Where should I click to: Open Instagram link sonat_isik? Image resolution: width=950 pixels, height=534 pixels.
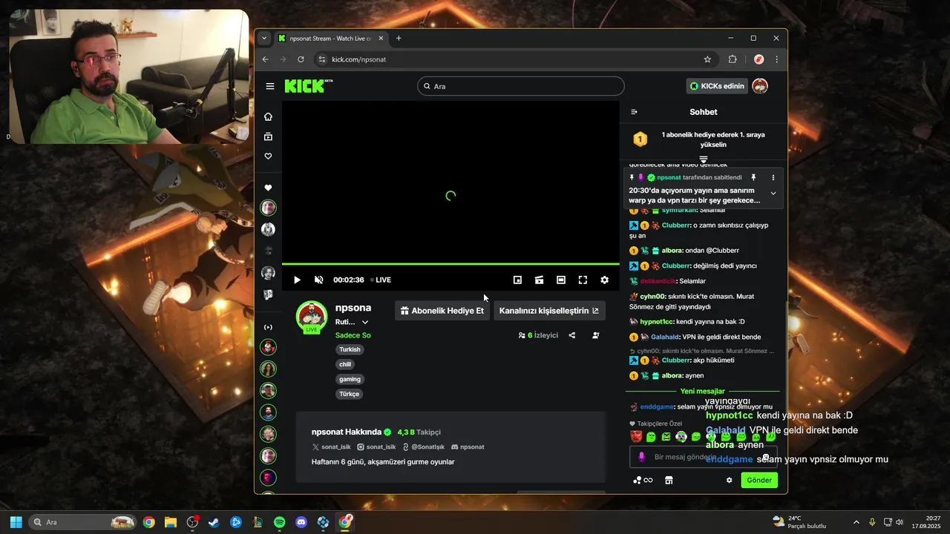pyautogui.click(x=376, y=447)
